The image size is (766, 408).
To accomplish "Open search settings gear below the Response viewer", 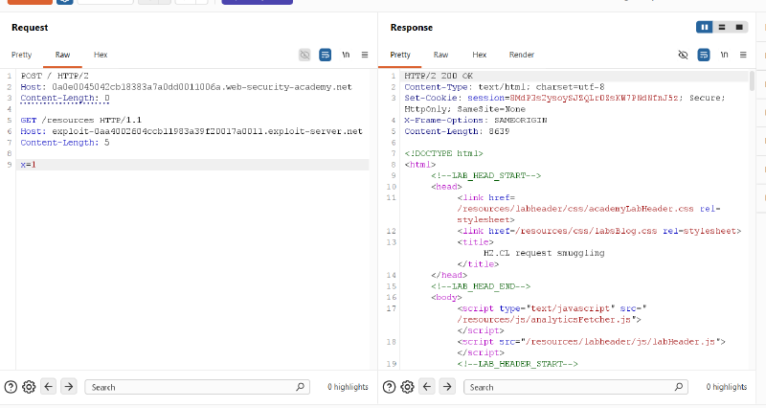I will 408,387.
